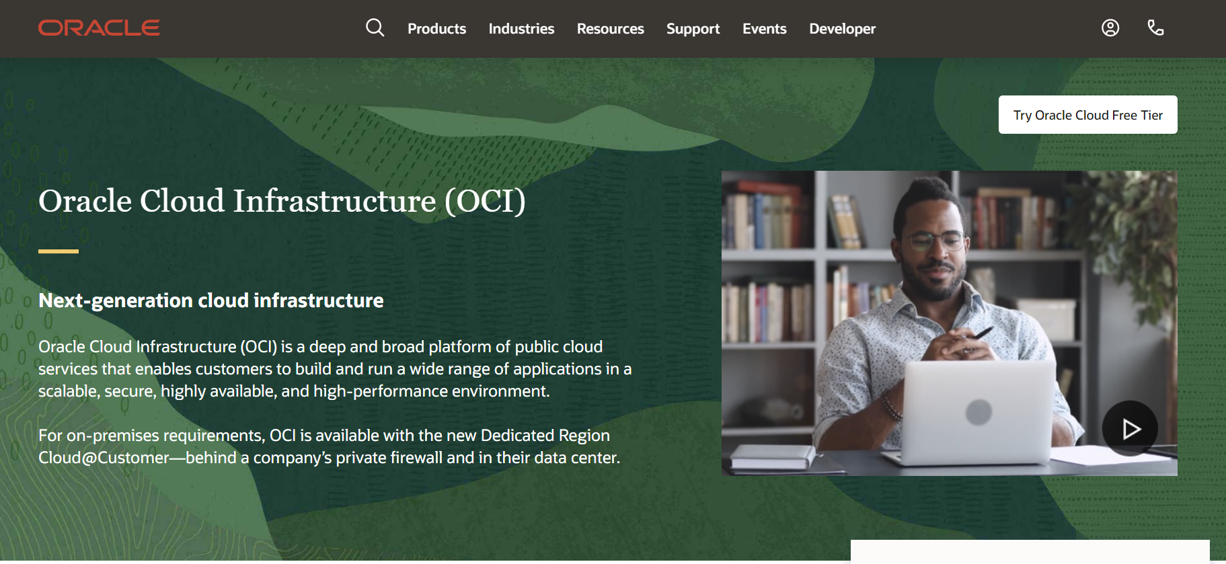Click the video thumbnail of man with laptop
Screen dimensions: 1226x564
949,323
